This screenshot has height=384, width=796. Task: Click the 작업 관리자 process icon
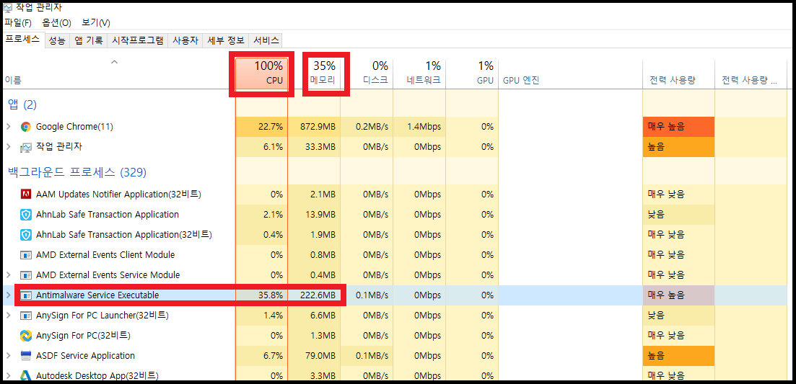click(25, 147)
